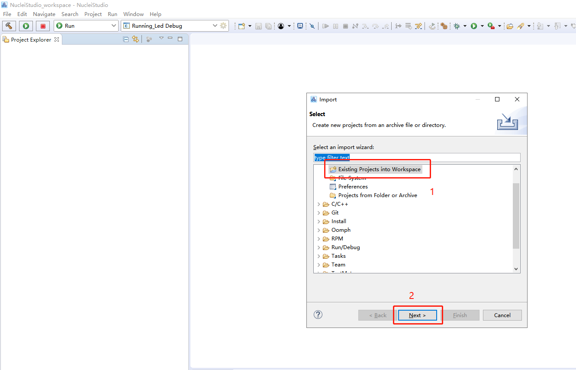Expand the Install wizard folder
This screenshot has width=576, height=370.
tap(319, 221)
